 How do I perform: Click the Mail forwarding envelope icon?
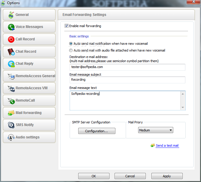tap(11, 113)
